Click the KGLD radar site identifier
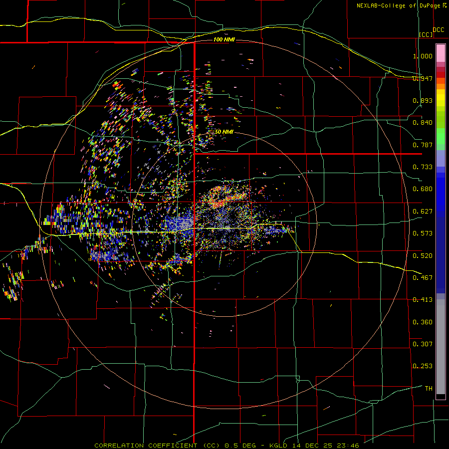 [279, 446]
